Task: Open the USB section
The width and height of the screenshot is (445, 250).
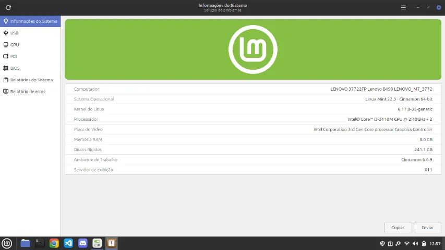Action: point(30,33)
